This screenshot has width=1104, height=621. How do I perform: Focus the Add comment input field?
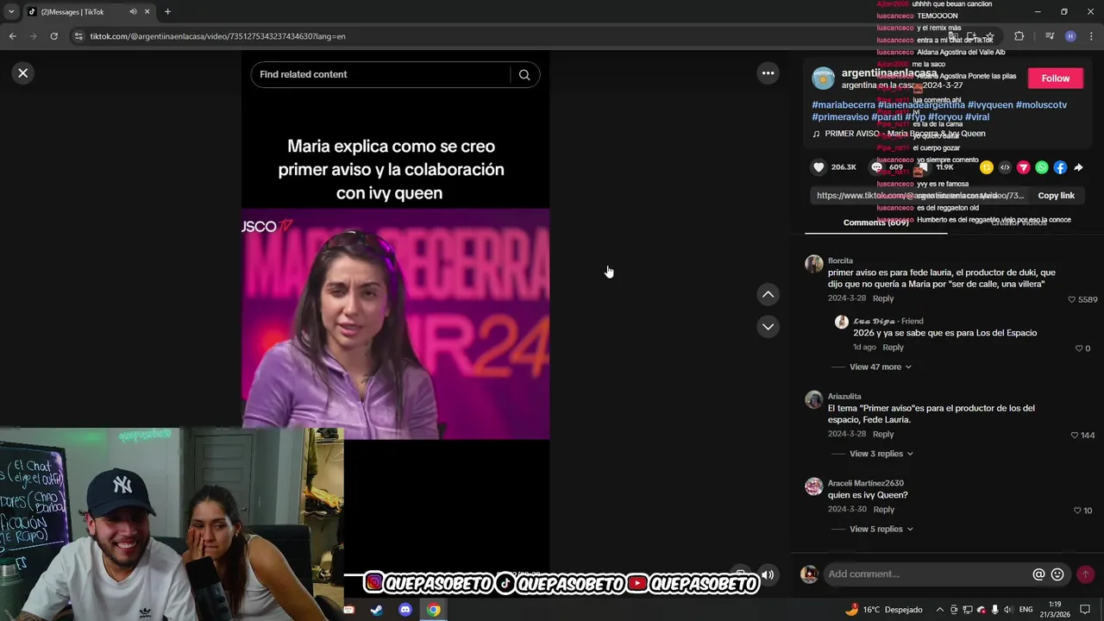click(927, 574)
